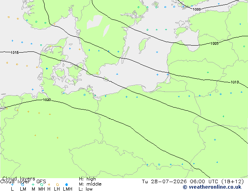
Task: Click the 06:00 UTC time text
Action: coord(205,182)
